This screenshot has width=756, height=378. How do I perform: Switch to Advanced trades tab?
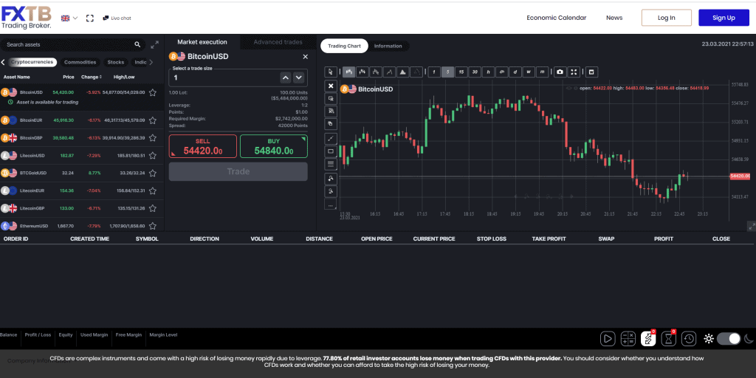tap(278, 42)
